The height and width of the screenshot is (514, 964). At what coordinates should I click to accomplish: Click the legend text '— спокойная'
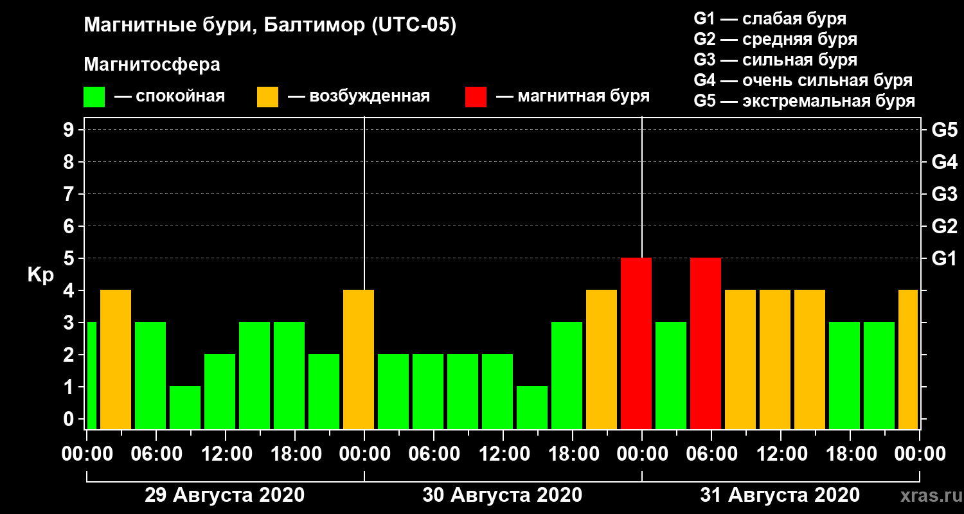click(x=170, y=96)
